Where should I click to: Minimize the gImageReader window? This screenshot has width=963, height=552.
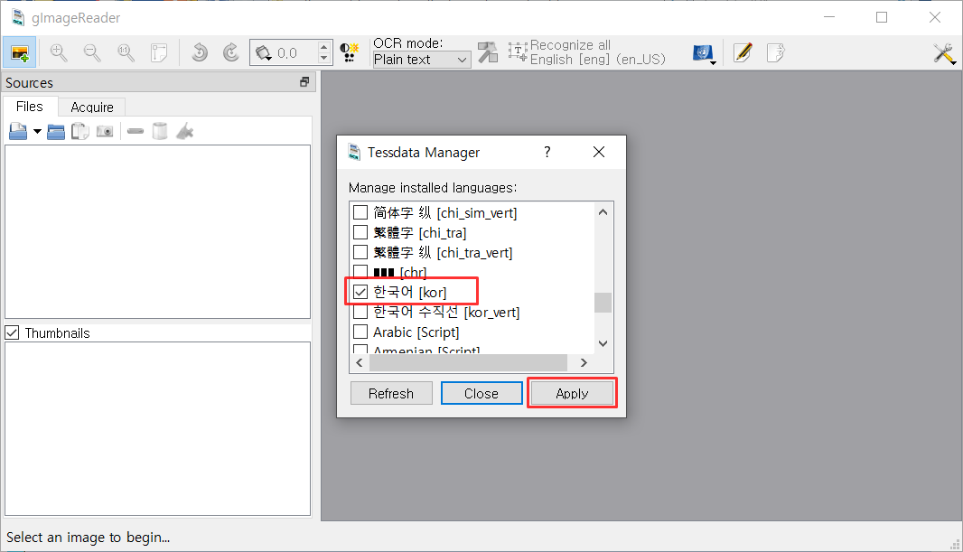(829, 17)
